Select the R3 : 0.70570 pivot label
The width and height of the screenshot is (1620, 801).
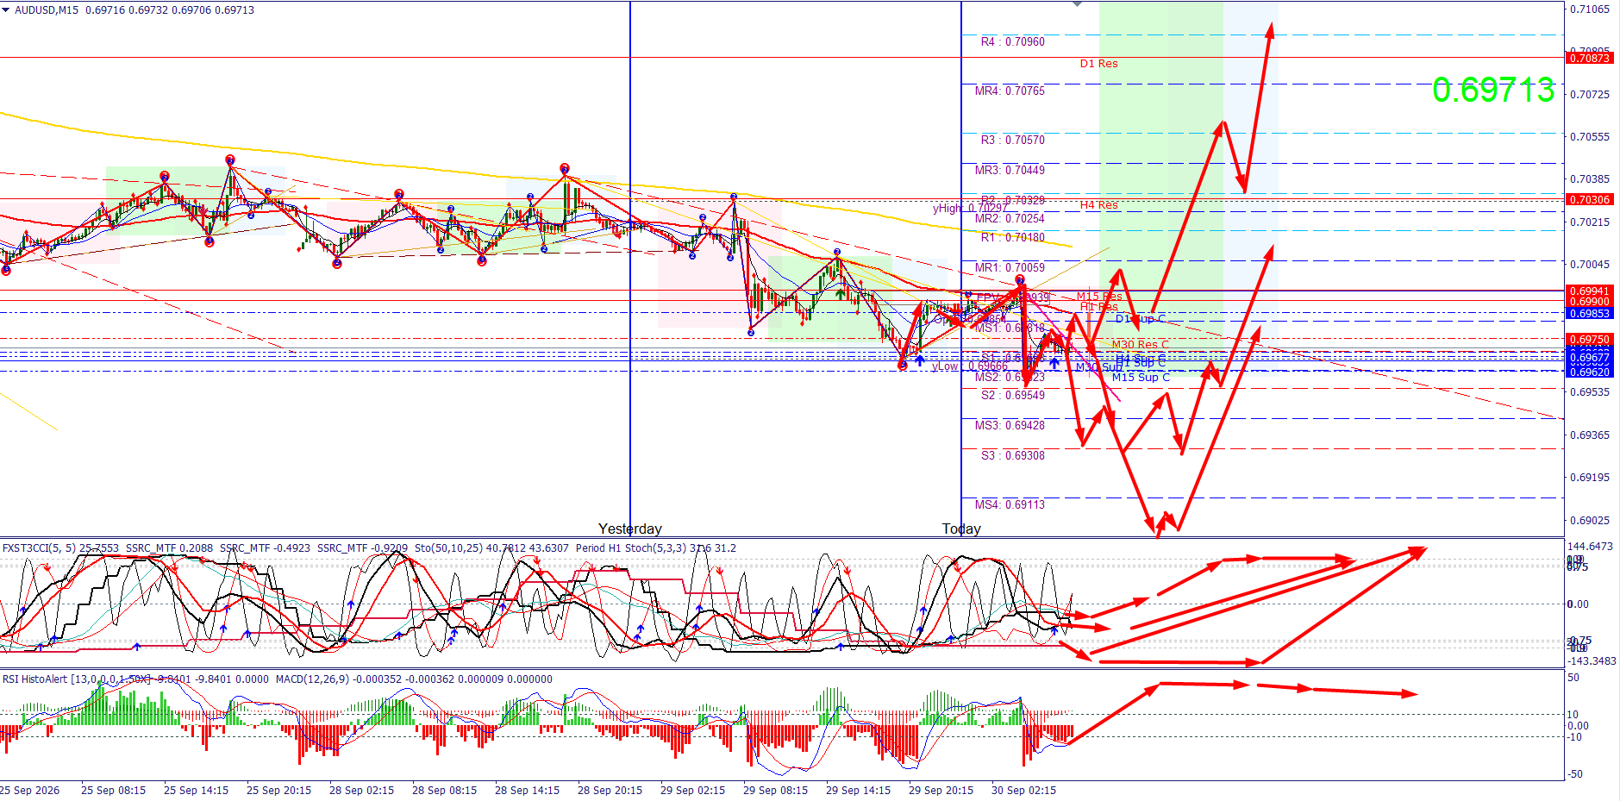coord(1013,140)
